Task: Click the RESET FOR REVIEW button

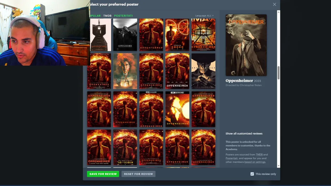Action: pos(138,174)
